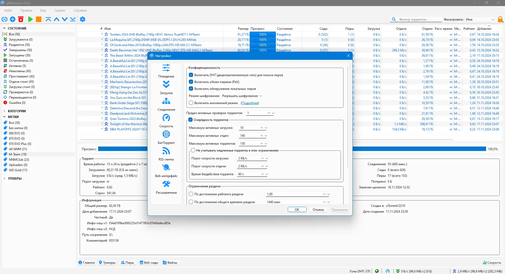Expand the КАТЕГОРИИ sidebar section
The height and width of the screenshot is (274, 505).
[x=4, y=111]
